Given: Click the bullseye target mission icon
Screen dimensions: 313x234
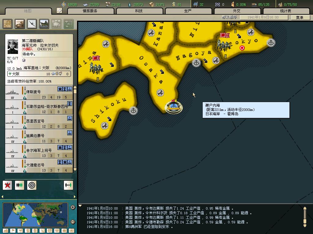Looking at the screenshot, I should (x=32, y=185).
